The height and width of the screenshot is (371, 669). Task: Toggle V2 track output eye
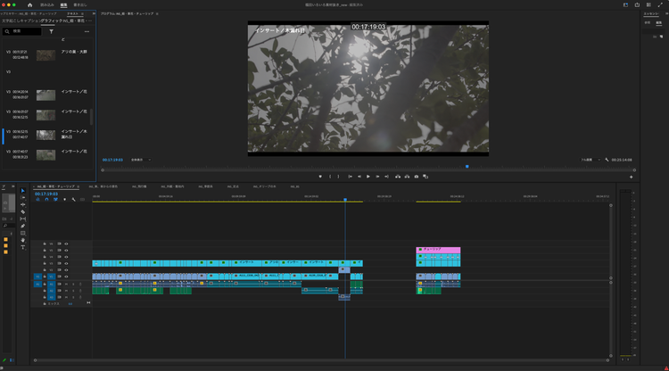click(x=66, y=270)
